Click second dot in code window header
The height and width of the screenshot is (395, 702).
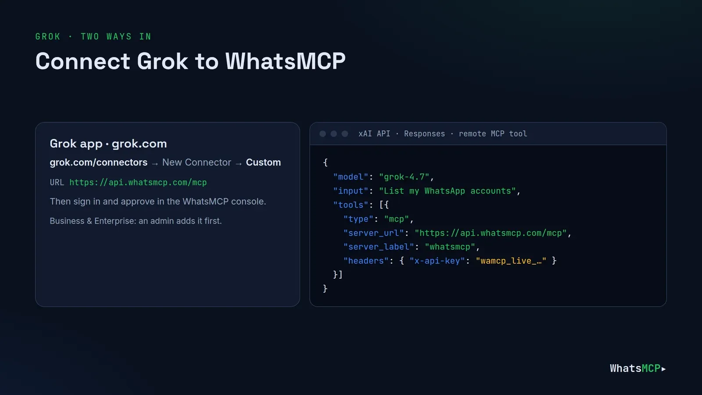point(333,134)
